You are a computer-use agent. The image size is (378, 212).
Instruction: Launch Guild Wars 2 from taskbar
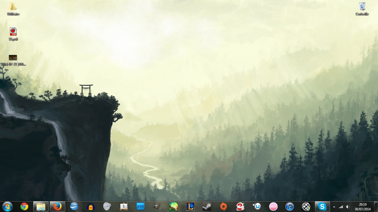240,206
